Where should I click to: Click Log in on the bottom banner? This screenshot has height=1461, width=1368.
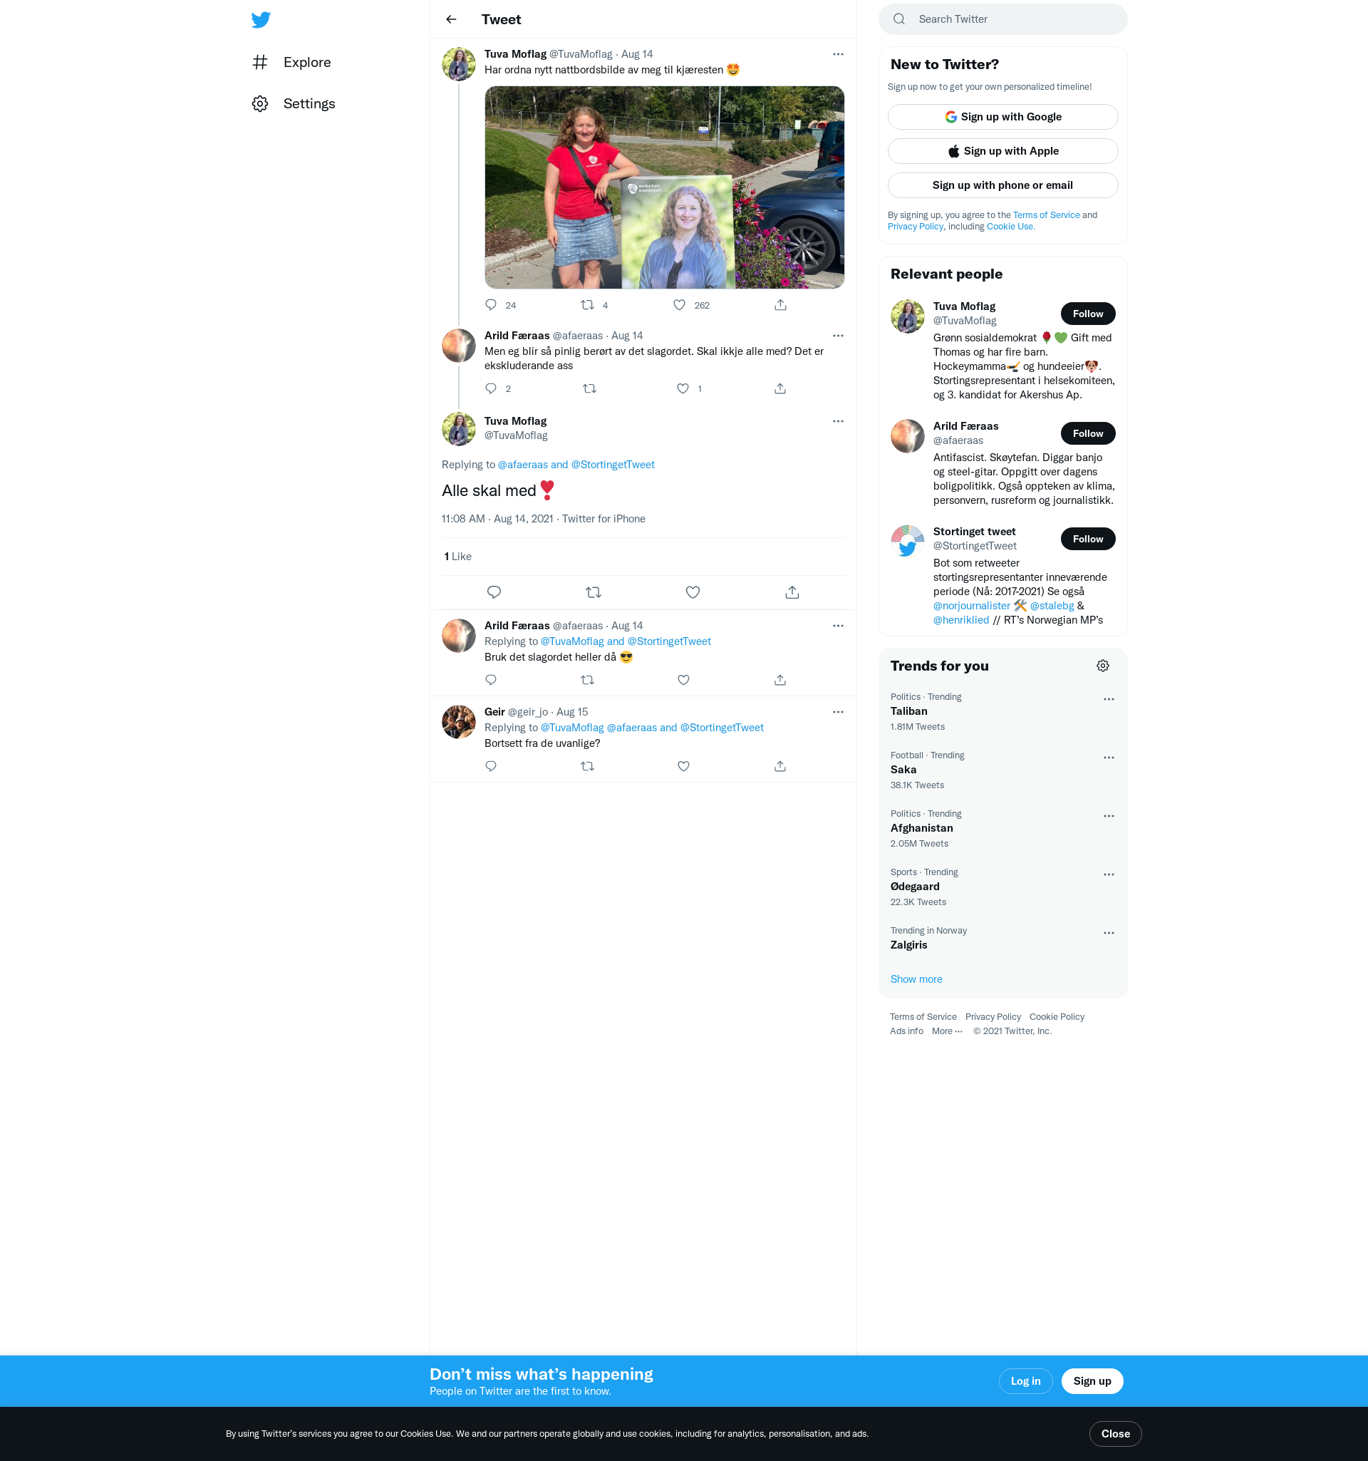pyautogui.click(x=1025, y=1382)
